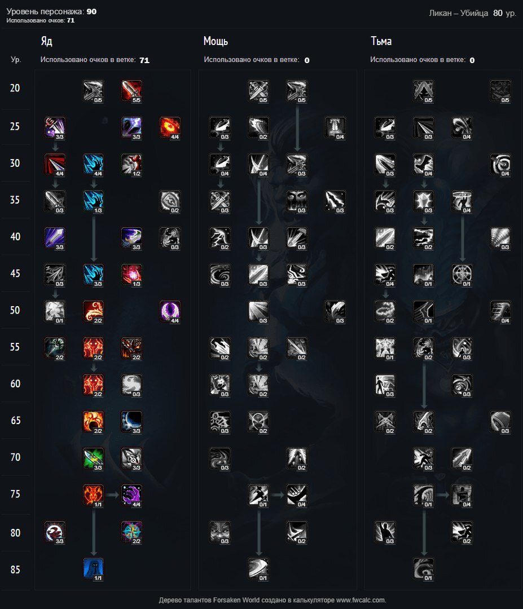Select the purple hand talent 4/4 at level 75
The width and height of the screenshot is (523, 609).
coord(131,496)
